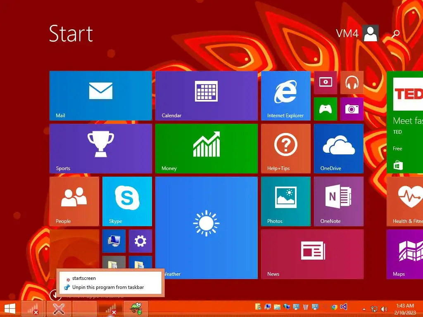Open the Photos tile
The height and width of the screenshot is (317, 423).
pyautogui.click(x=286, y=201)
